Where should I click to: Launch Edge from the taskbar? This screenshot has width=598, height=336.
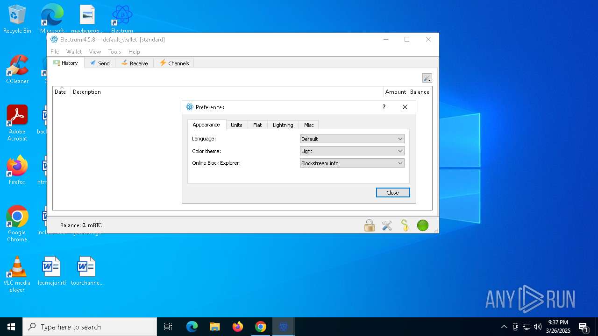click(192, 327)
